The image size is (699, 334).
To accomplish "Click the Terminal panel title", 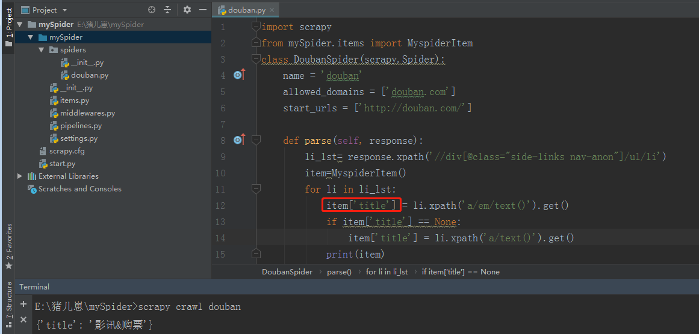I will (34, 287).
